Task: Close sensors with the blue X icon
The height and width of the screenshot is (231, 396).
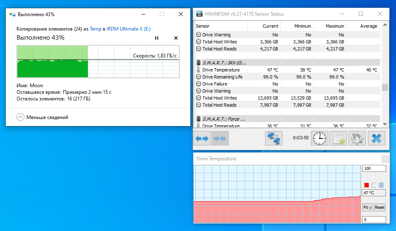Action: (x=377, y=138)
